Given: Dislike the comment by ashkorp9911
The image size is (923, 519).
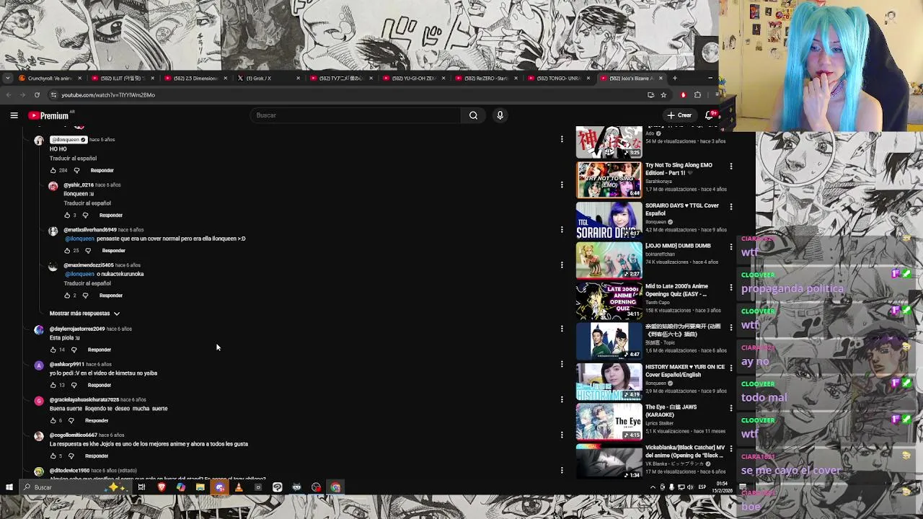Looking at the screenshot, I should tap(74, 385).
